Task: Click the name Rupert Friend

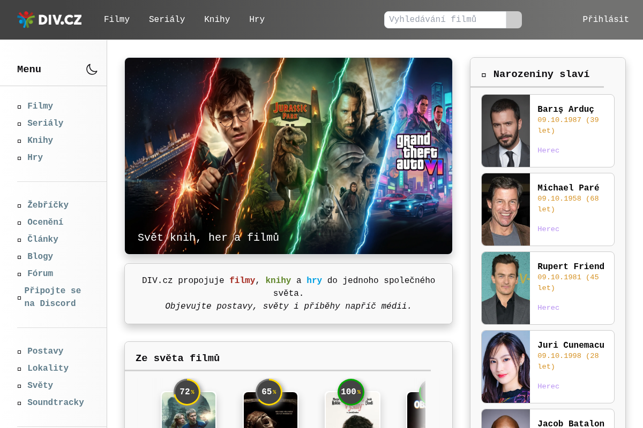Action: [571, 267]
